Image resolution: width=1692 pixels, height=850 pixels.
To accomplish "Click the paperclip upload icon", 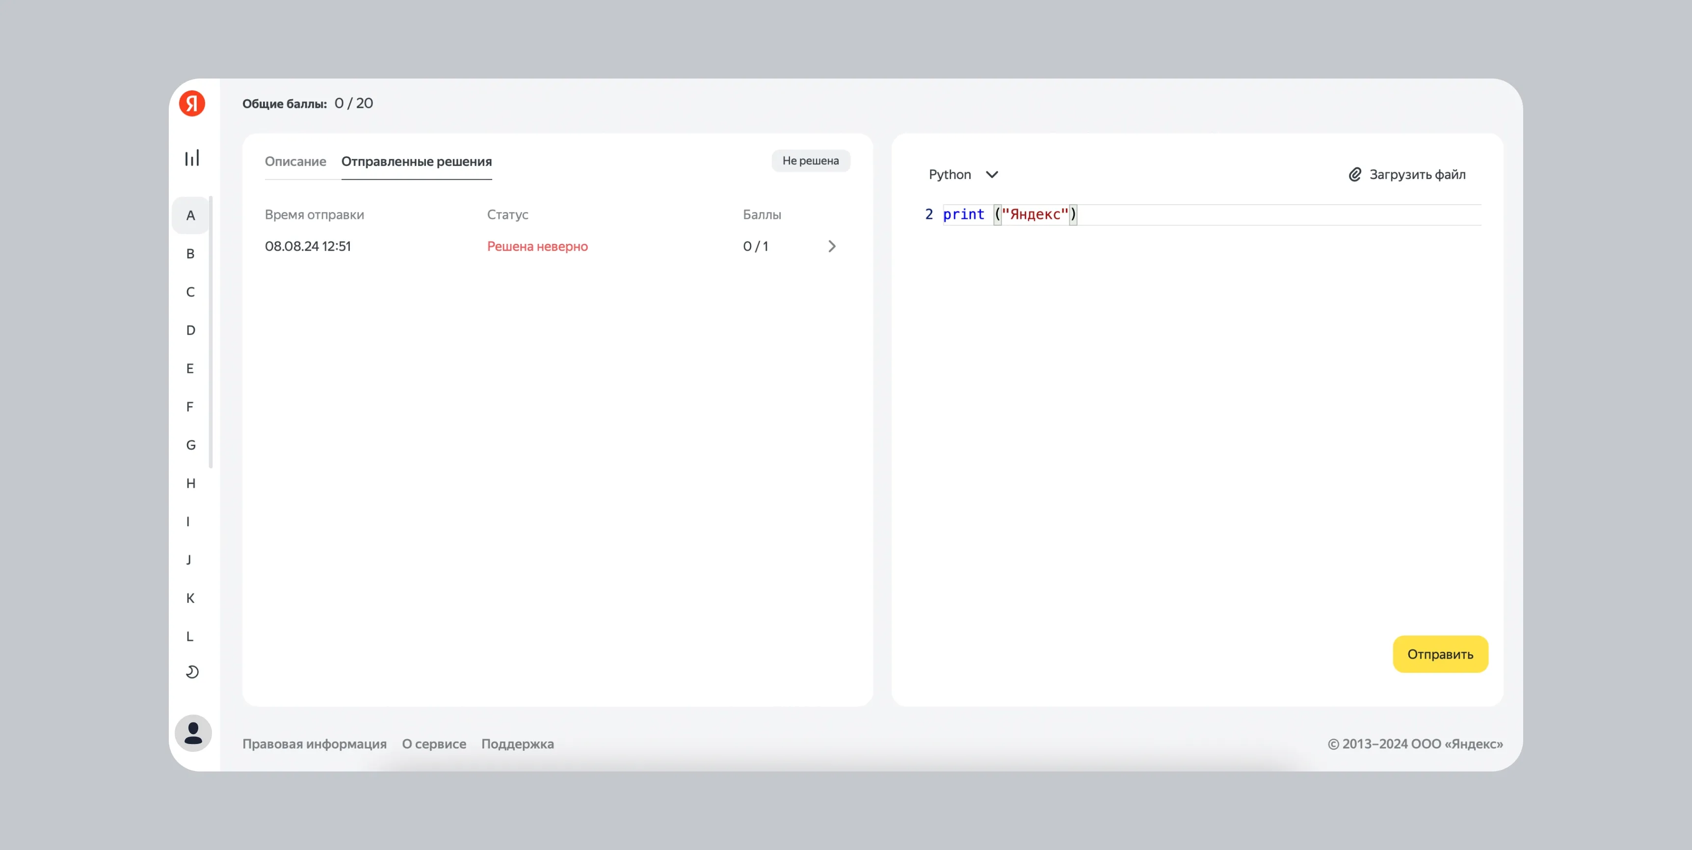I will click(x=1354, y=175).
